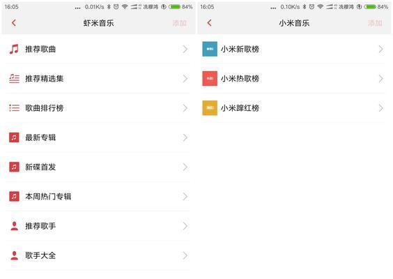
Task: Select the 小米新歌榜 text label
Action: [x=240, y=50]
